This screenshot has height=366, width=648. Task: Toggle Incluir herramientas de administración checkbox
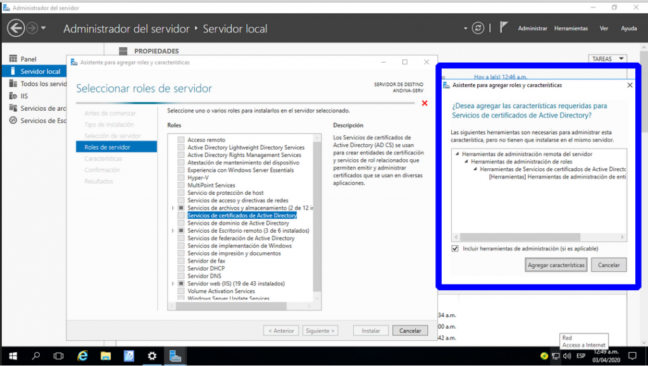(455, 248)
